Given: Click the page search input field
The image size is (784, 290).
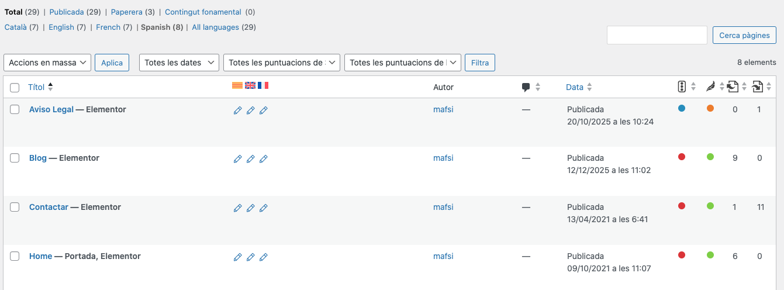Looking at the screenshot, I should coord(657,35).
